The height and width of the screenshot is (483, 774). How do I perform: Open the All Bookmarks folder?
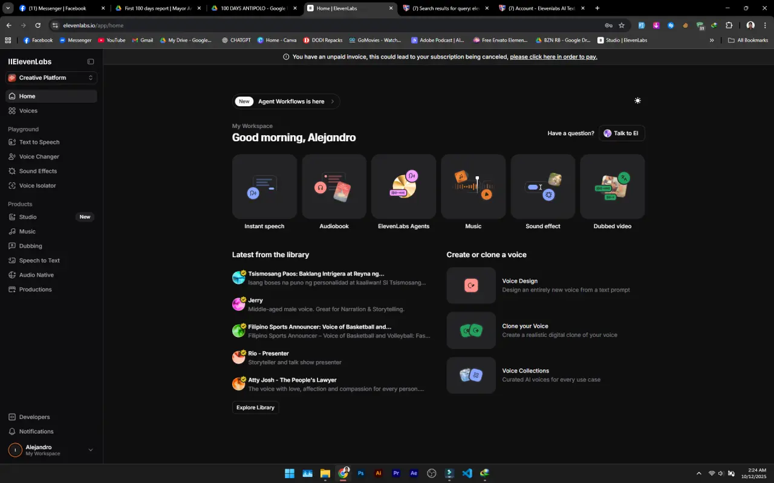(x=748, y=40)
